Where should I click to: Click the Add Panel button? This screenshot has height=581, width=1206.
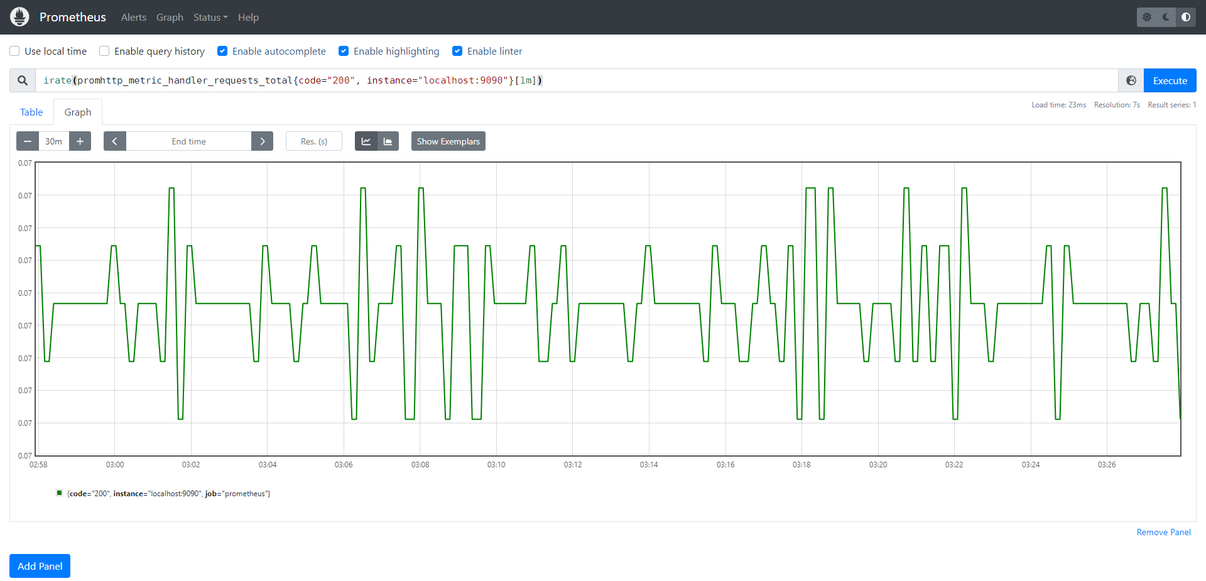point(40,566)
